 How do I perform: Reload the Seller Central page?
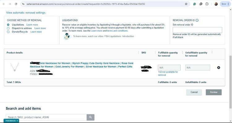16,4
